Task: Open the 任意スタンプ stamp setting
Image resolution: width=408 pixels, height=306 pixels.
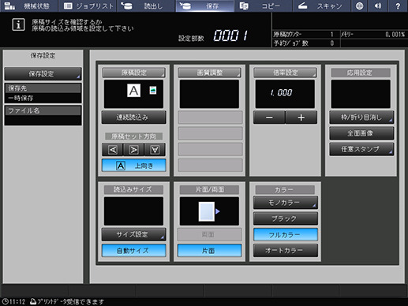Action: click(x=361, y=149)
